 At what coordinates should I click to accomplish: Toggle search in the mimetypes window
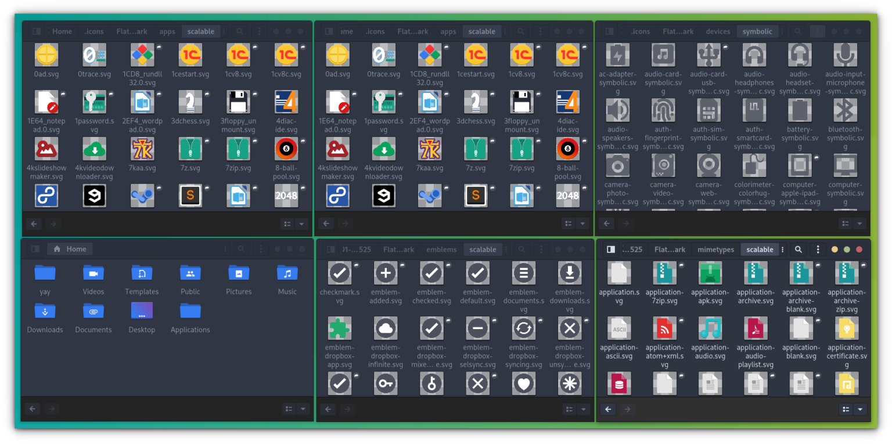click(798, 249)
